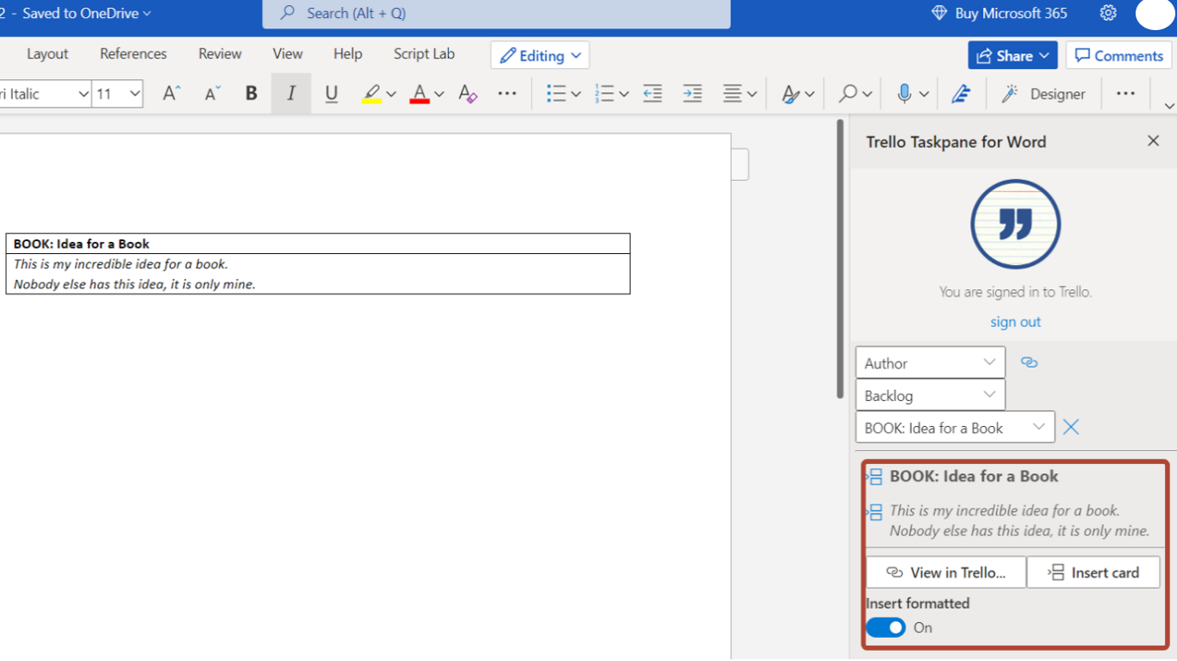
Task: Toggle Insert formatted switch
Action: [886, 627]
